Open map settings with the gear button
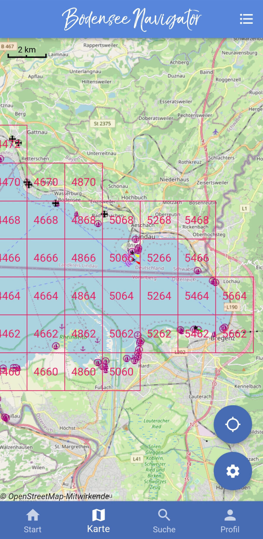This screenshot has width=263, height=539. click(233, 471)
